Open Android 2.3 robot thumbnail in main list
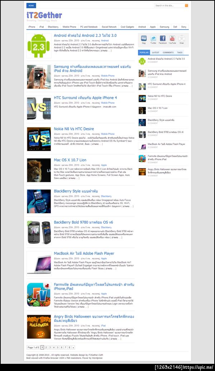 click(39, 46)
